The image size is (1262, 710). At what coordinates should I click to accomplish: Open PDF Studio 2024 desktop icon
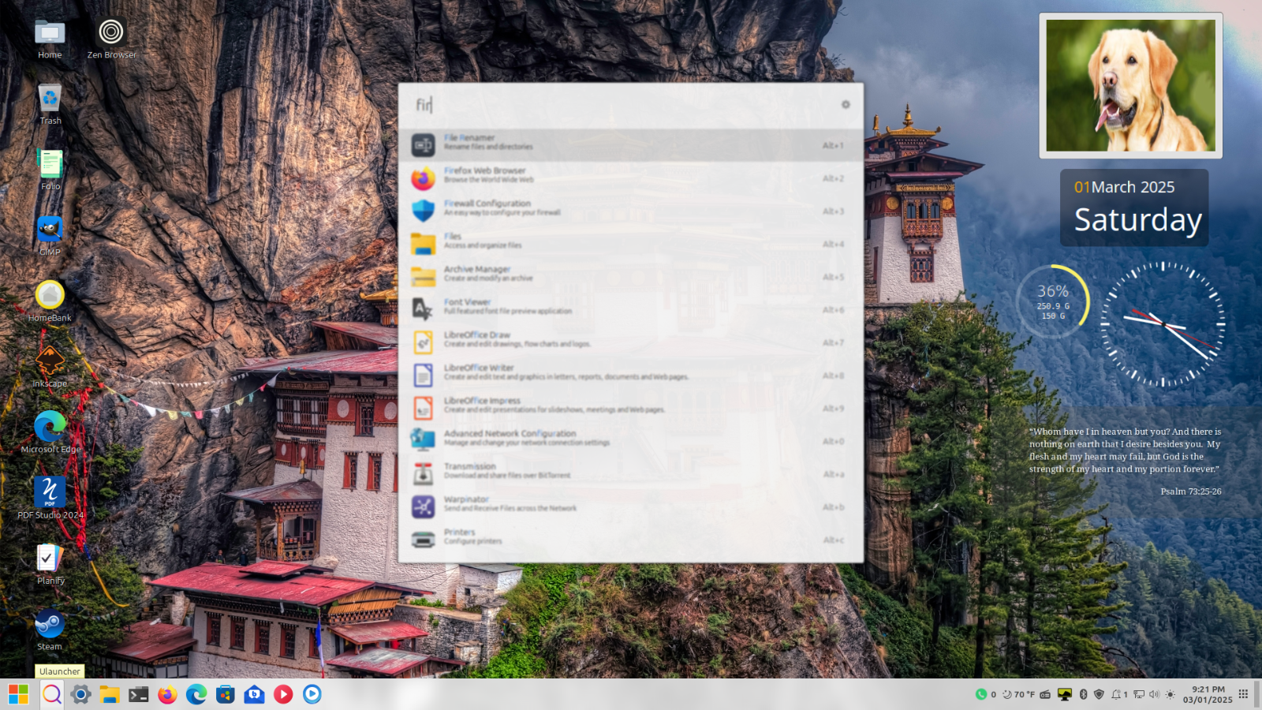(x=50, y=499)
